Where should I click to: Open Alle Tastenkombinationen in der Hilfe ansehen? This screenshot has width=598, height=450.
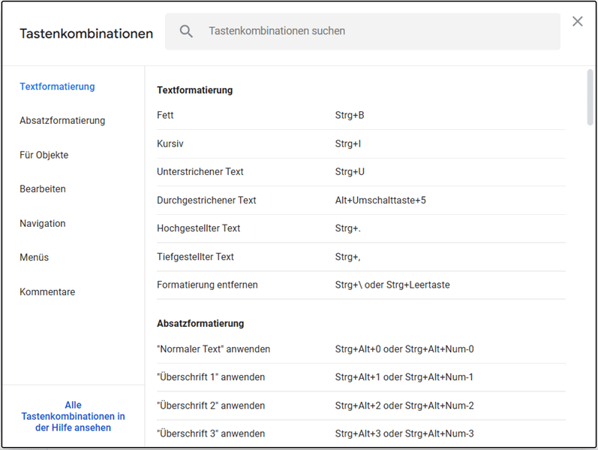click(x=74, y=416)
